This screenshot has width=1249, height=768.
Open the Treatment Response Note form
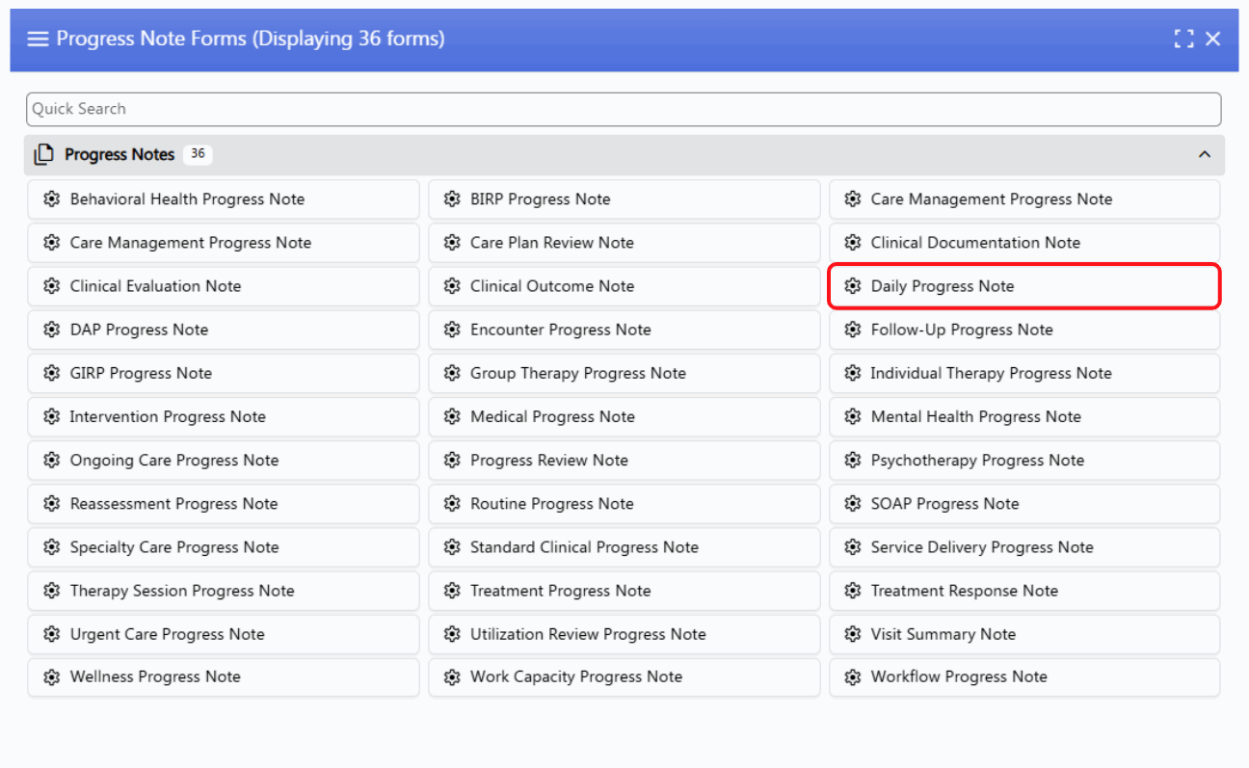pyautogui.click(x=1024, y=591)
